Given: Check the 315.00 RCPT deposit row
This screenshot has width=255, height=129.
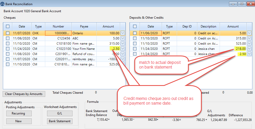Looking at the screenshot, I should [x=135, y=38].
